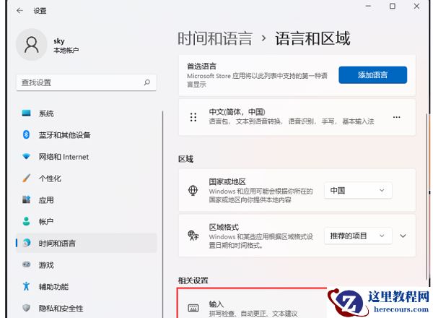Screen dimensions: 433x318
Task: Open more options for 中文(简体，中国)
Action: click(x=396, y=117)
